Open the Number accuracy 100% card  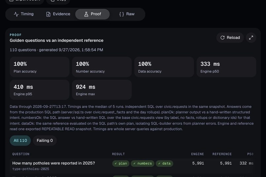102,67
